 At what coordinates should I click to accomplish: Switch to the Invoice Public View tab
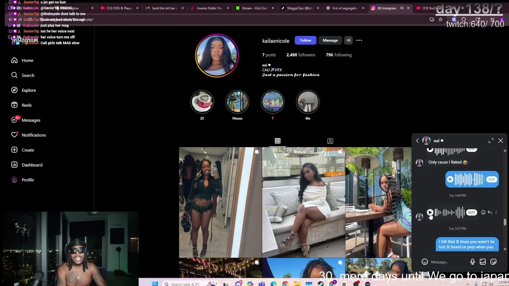tap(210, 8)
